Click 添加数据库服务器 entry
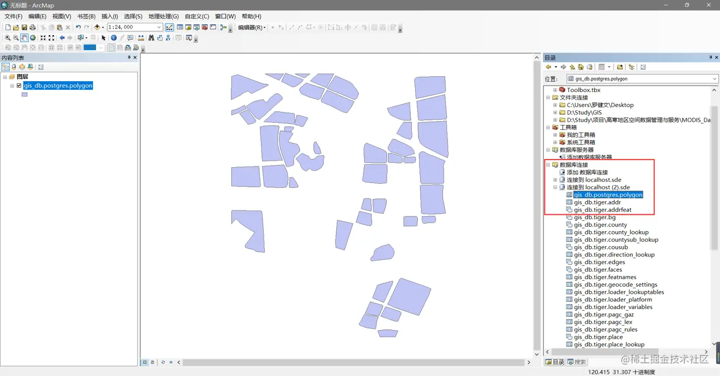The height and width of the screenshot is (376, 720). tap(589, 157)
